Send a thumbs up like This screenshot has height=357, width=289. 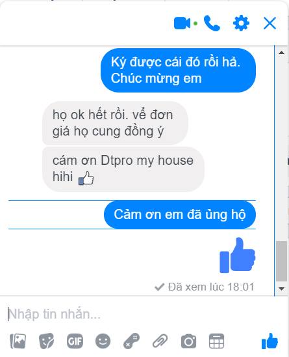coord(270,341)
